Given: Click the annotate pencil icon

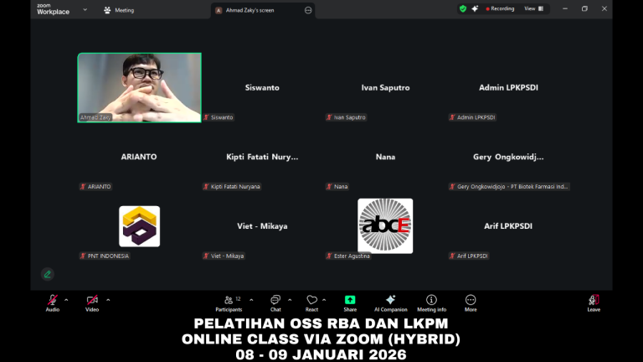Looking at the screenshot, I should click(x=48, y=274).
